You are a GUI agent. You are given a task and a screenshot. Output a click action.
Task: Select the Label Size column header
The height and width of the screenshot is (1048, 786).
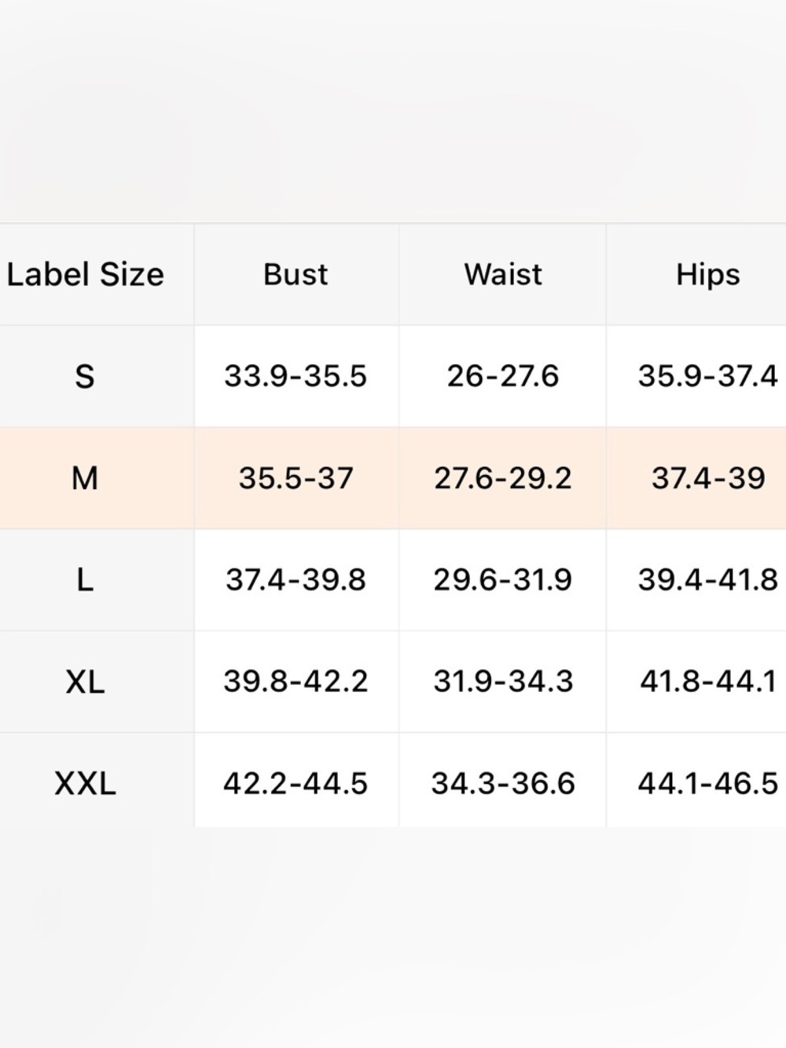click(86, 274)
